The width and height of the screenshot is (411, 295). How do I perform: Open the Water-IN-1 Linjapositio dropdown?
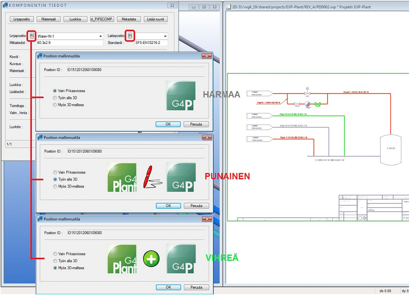point(100,36)
